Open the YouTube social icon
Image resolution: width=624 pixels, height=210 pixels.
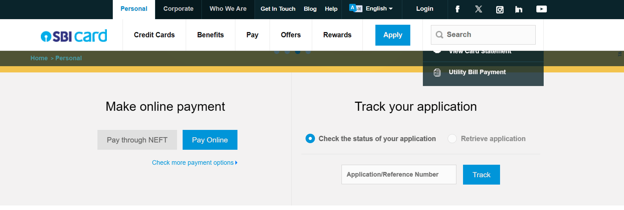click(x=542, y=9)
